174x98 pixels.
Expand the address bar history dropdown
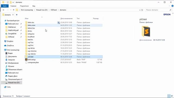coord(140,10)
